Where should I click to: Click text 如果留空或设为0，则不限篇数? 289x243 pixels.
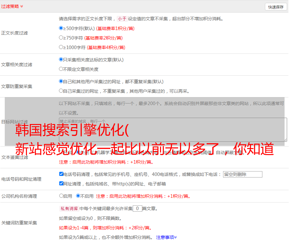coord(90,219)
